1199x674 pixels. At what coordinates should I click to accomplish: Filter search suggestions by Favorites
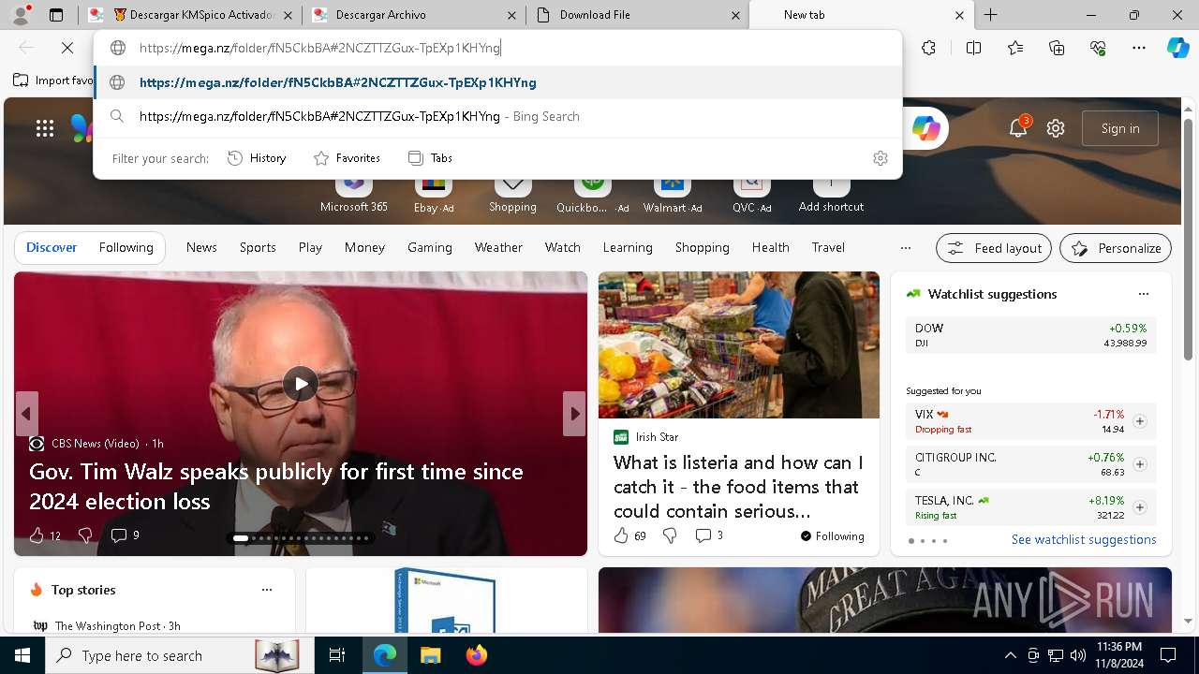tap(347, 158)
